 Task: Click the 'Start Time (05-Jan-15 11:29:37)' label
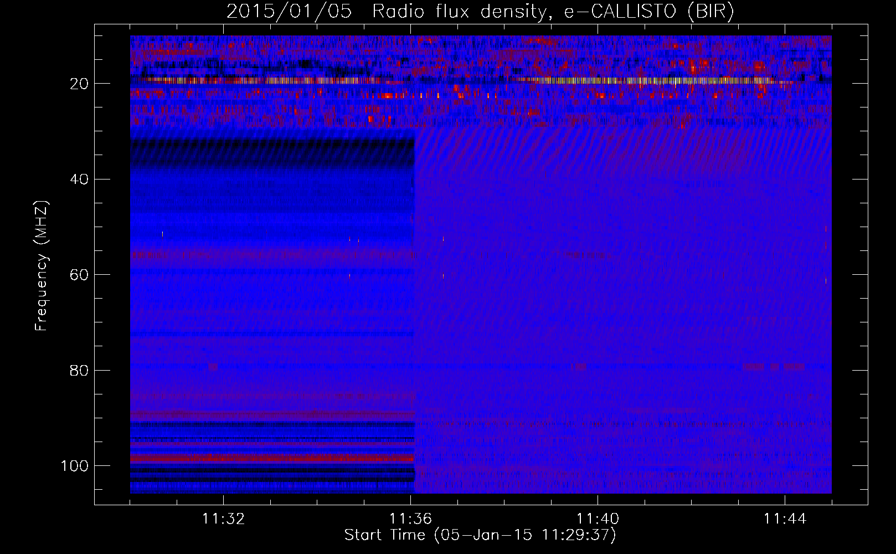(x=480, y=535)
